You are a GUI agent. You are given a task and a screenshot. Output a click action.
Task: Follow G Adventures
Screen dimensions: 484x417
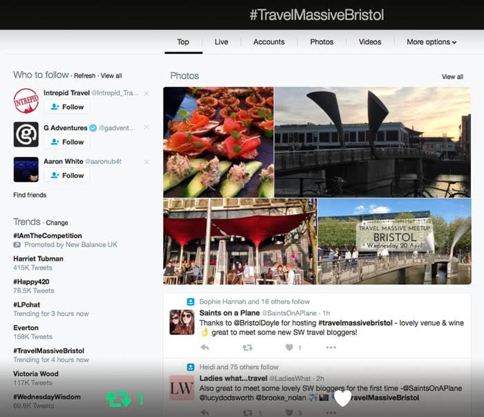(x=67, y=142)
